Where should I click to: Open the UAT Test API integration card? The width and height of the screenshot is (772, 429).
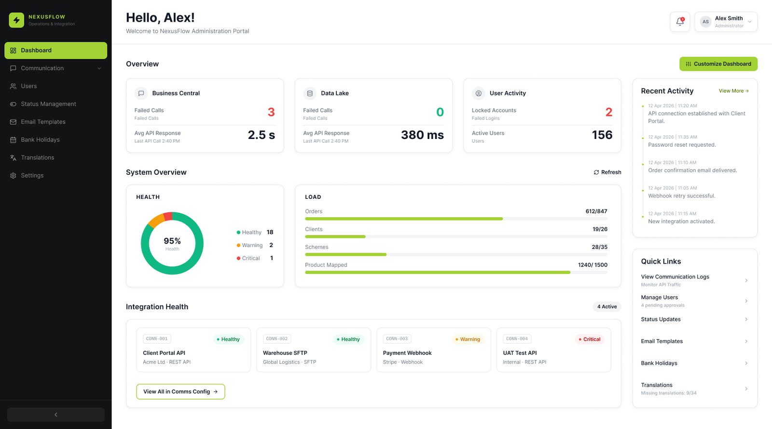click(553, 350)
